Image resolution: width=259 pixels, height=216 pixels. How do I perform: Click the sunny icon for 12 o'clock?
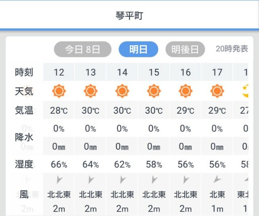coord(59,91)
